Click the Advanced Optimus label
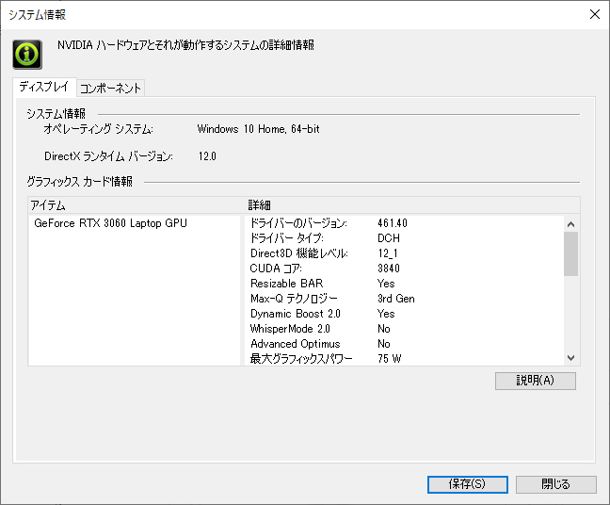610x505 pixels. (x=296, y=344)
